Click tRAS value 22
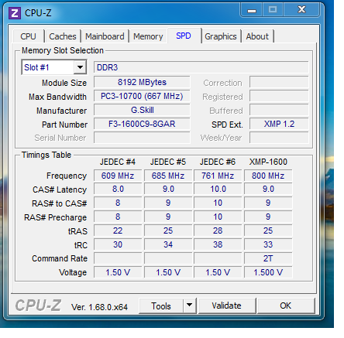The image size is (344, 338). point(118,230)
